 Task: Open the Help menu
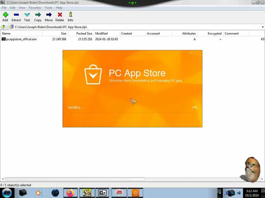click(x=59, y=8)
